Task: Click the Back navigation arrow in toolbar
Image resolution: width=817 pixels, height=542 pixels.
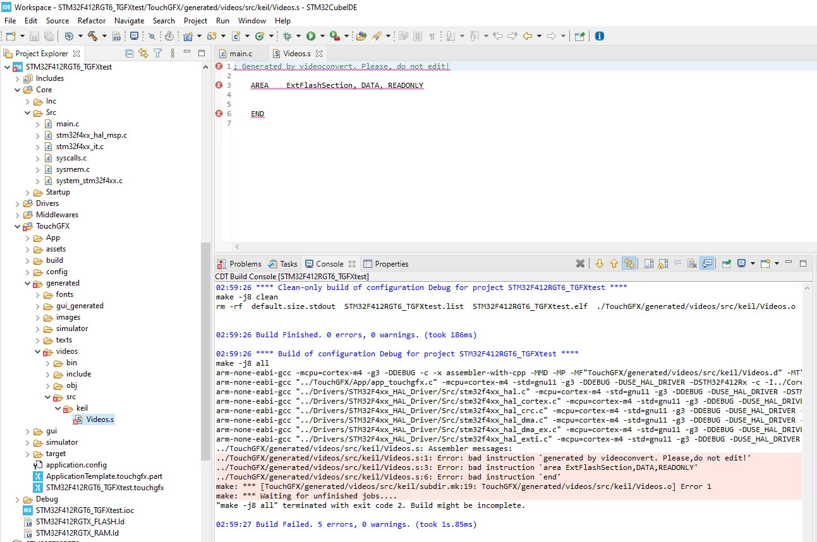Action: click(528, 36)
